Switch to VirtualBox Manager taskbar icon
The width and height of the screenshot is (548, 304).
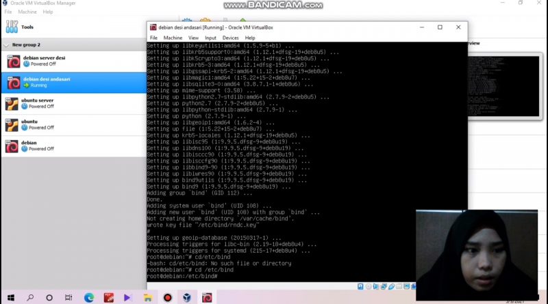tap(187, 297)
